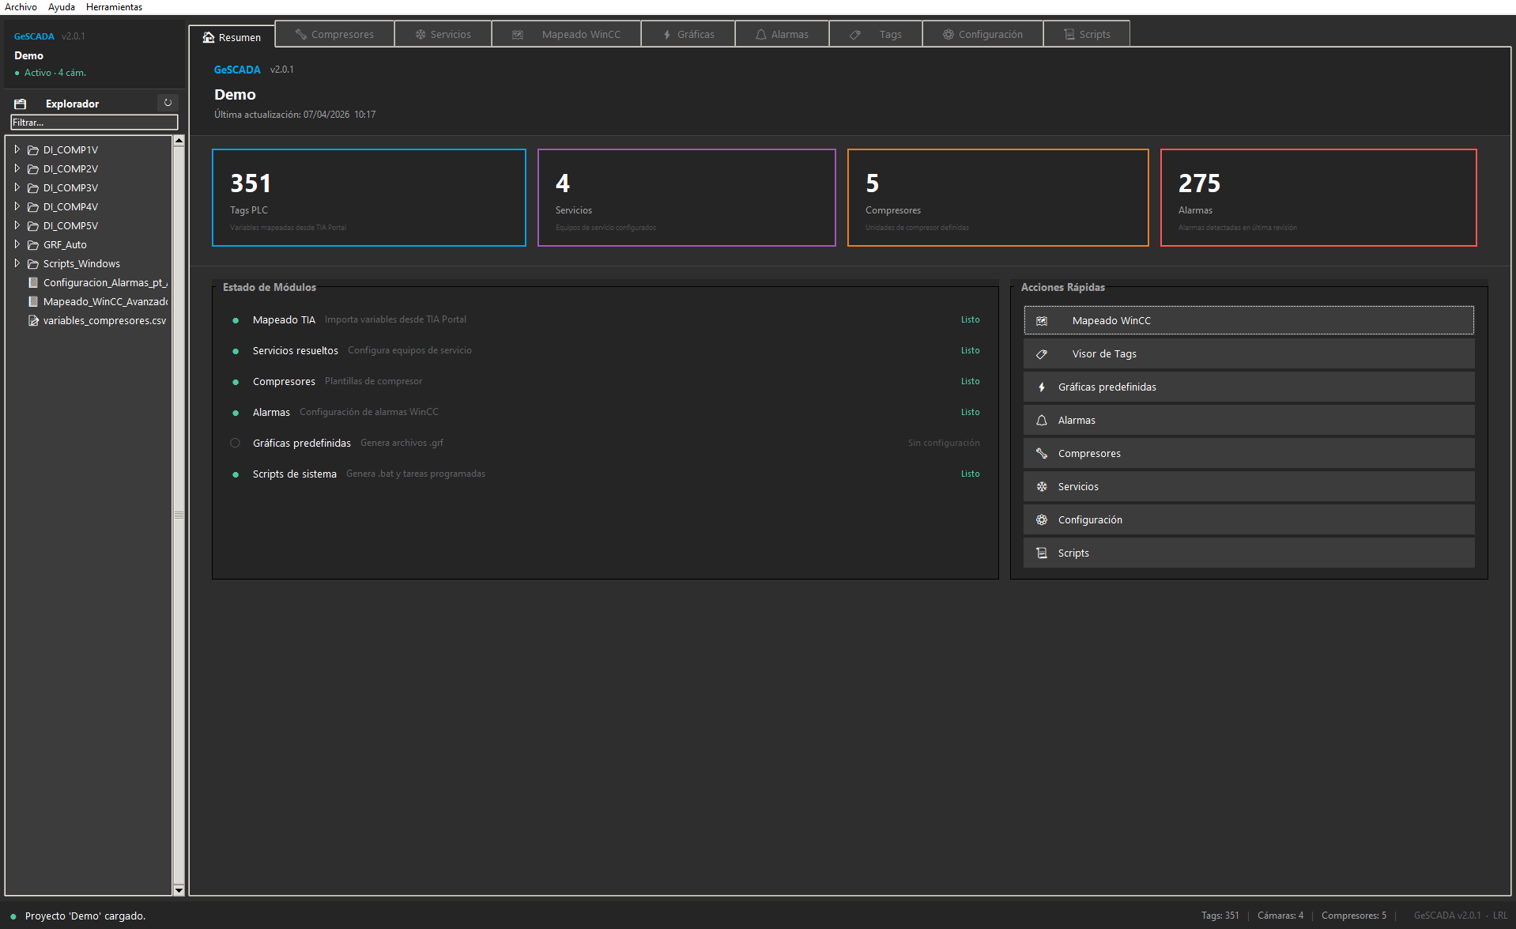Select the variables_compresores.csv file

[104, 320]
